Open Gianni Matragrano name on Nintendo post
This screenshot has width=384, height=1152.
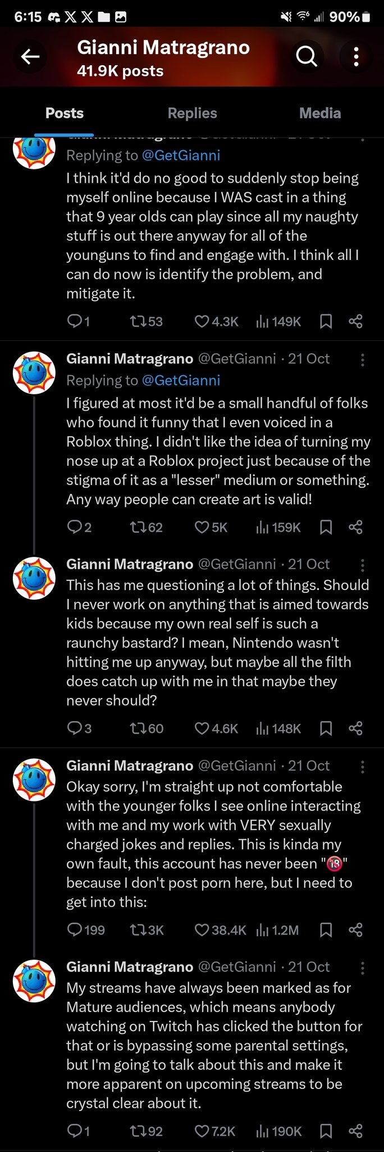click(x=130, y=564)
